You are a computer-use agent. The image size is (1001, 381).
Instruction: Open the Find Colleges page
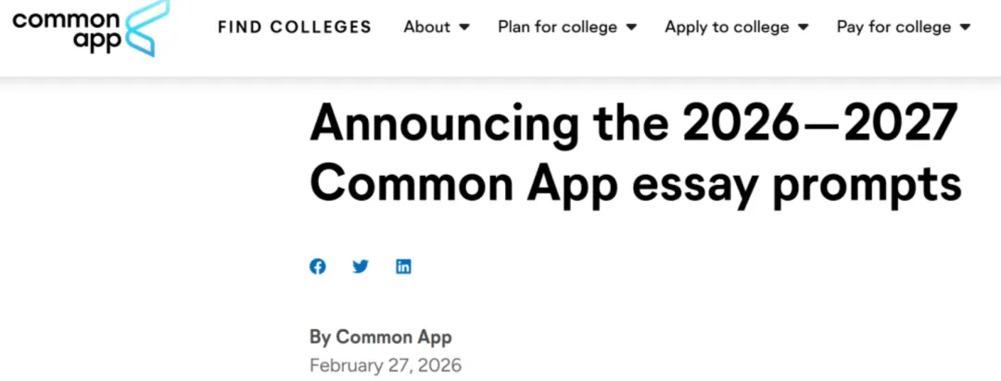coord(295,27)
